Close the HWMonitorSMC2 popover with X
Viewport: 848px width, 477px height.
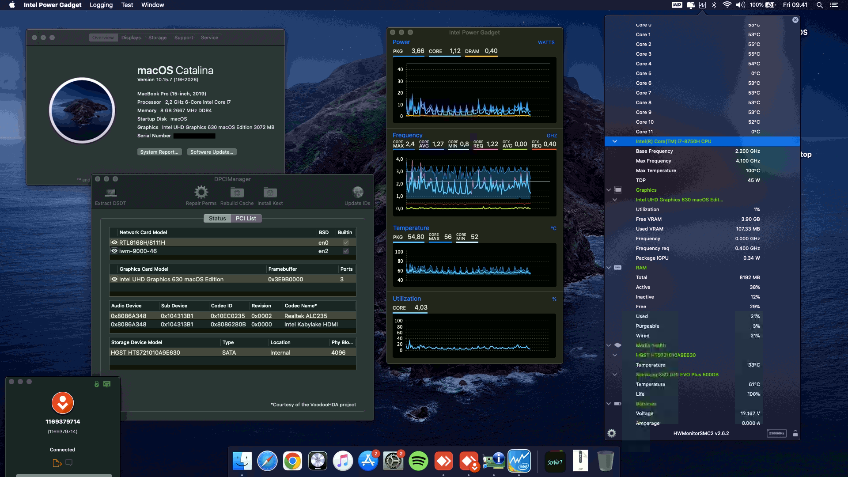pos(795,20)
